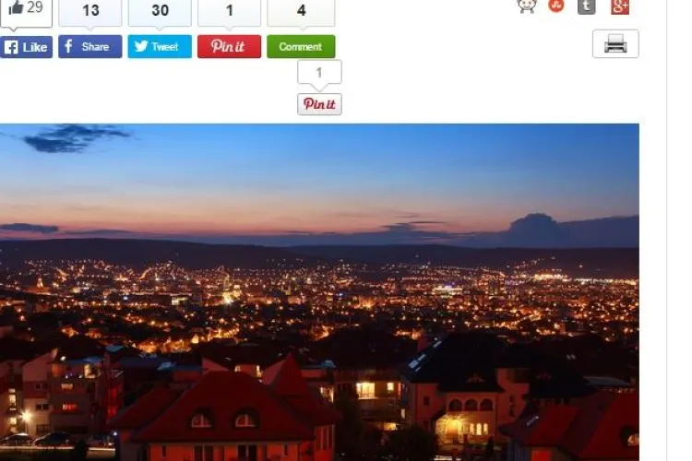
Task: Share via the StumbleUpon icon
Action: [x=556, y=6]
